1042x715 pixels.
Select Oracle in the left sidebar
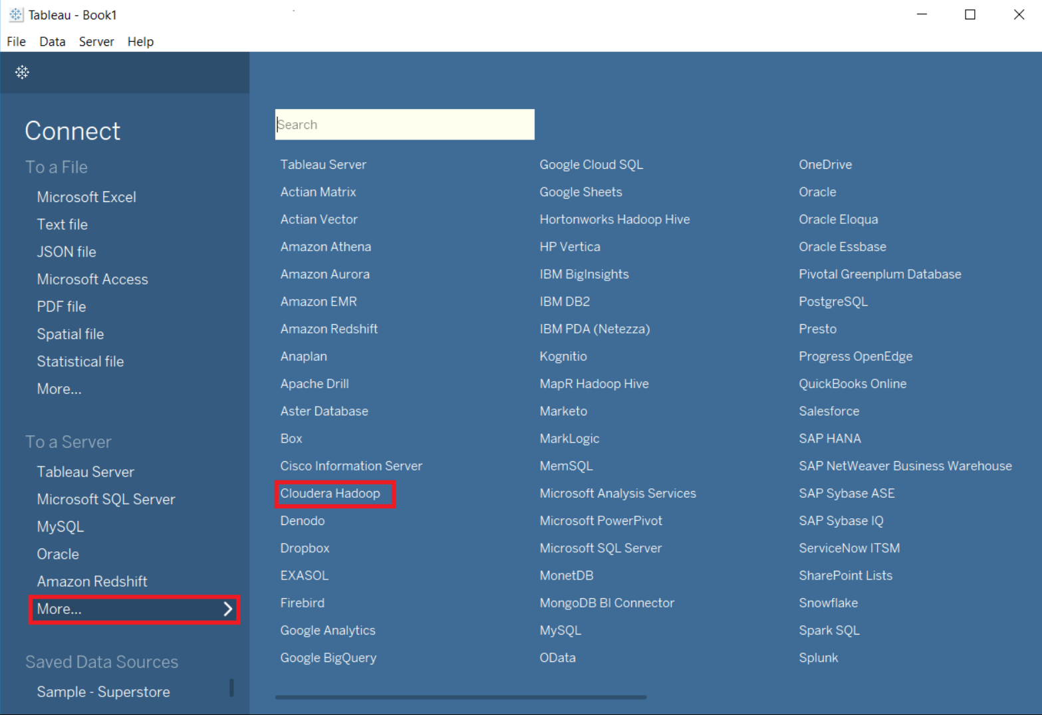(58, 554)
